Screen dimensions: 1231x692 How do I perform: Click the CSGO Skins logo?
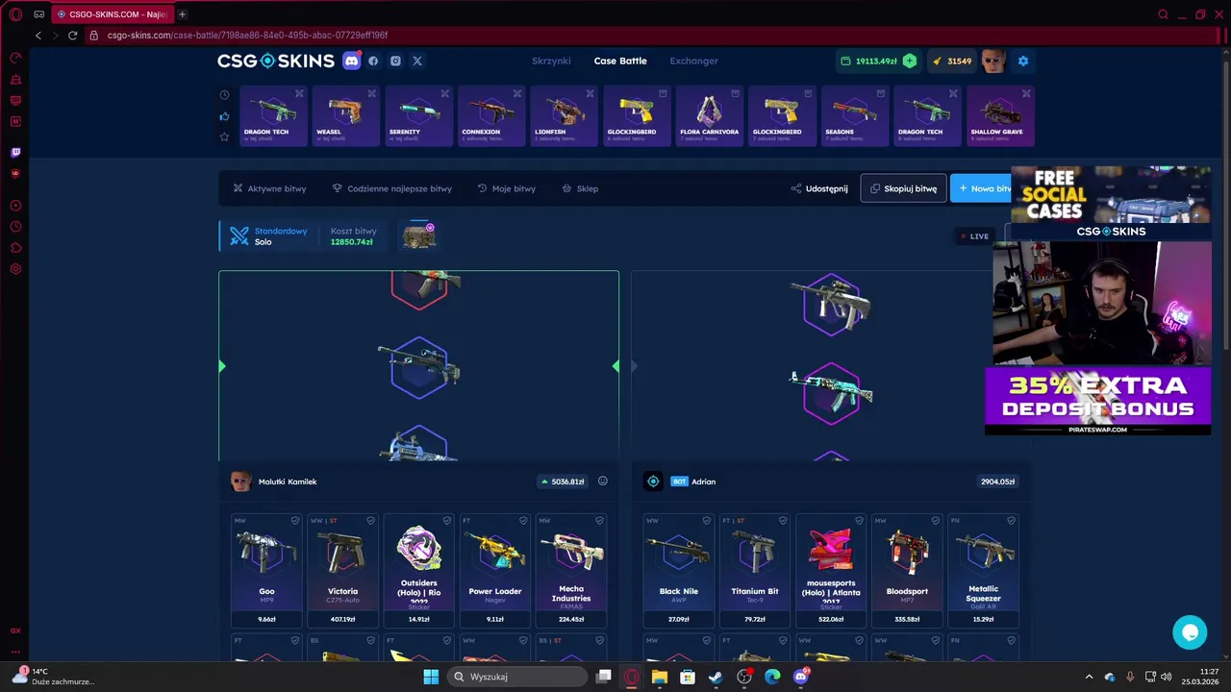click(276, 61)
